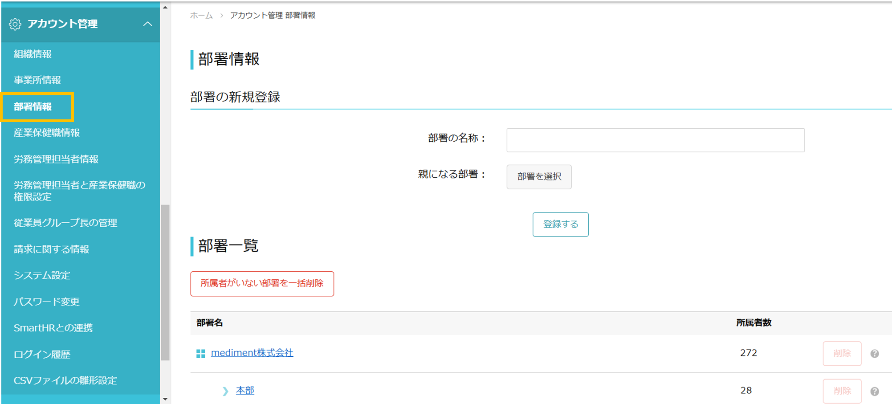This screenshot has width=892, height=404.
Task: Click the 部署の名称 text field
Action: (x=656, y=140)
